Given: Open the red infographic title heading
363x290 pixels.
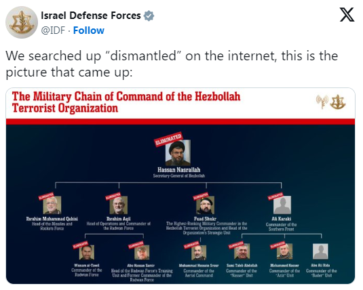Looking at the screenshot, I should (x=126, y=102).
